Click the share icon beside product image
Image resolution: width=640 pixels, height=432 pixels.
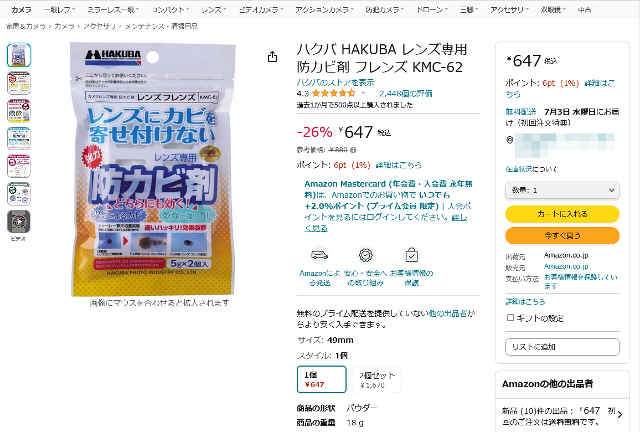coord(272,57)
